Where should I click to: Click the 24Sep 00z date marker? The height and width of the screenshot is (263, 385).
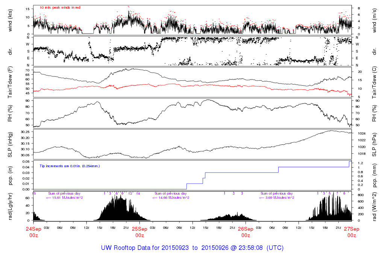33,232
